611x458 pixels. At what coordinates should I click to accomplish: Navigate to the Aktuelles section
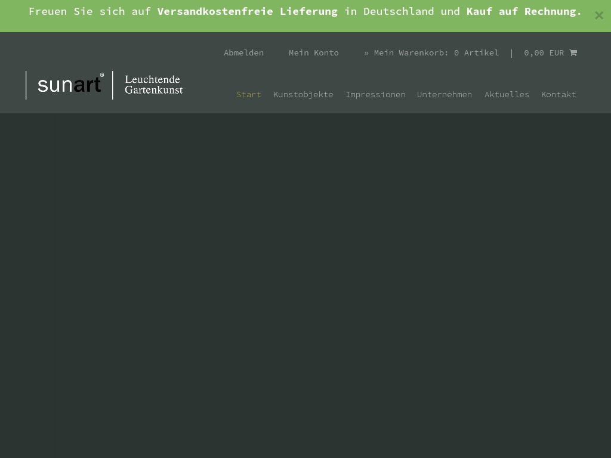[x=507, y=94]
